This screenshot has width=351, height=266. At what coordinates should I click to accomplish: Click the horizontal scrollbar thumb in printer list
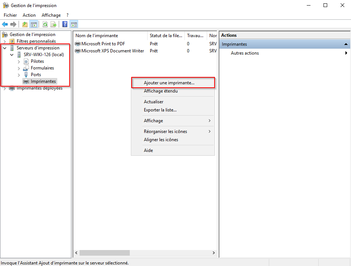(x=104, y=253)
